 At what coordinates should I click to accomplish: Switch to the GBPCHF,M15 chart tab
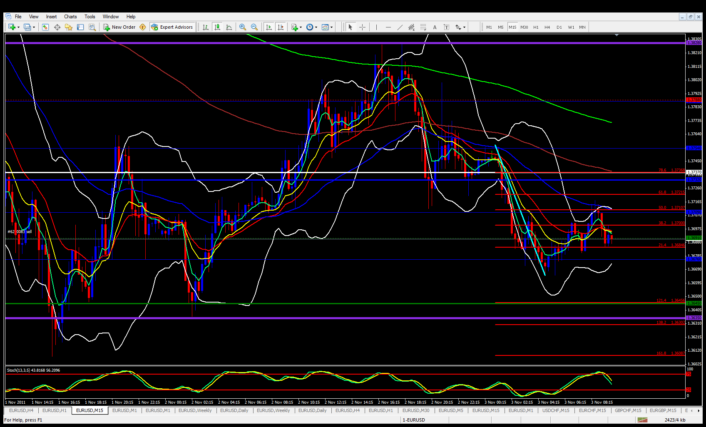628,410
